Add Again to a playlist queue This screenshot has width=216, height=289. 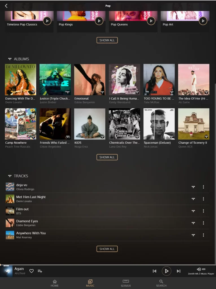(40, 271)
